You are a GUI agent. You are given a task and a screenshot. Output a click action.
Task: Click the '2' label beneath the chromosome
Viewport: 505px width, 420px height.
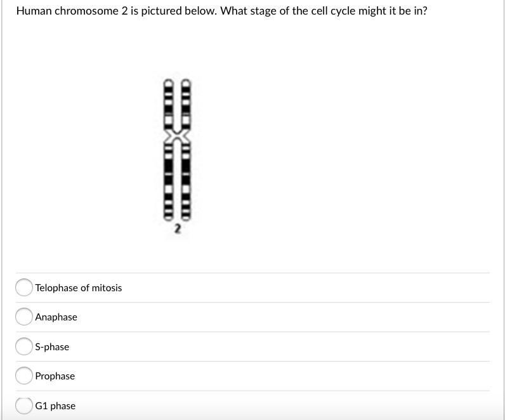(x=178, y=228)
